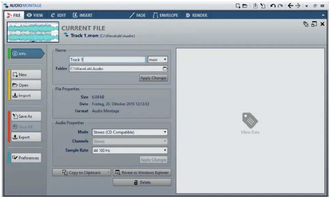329x197 pixels.
Task: Click the Open button in sidebar
Action: pos(26,85)
